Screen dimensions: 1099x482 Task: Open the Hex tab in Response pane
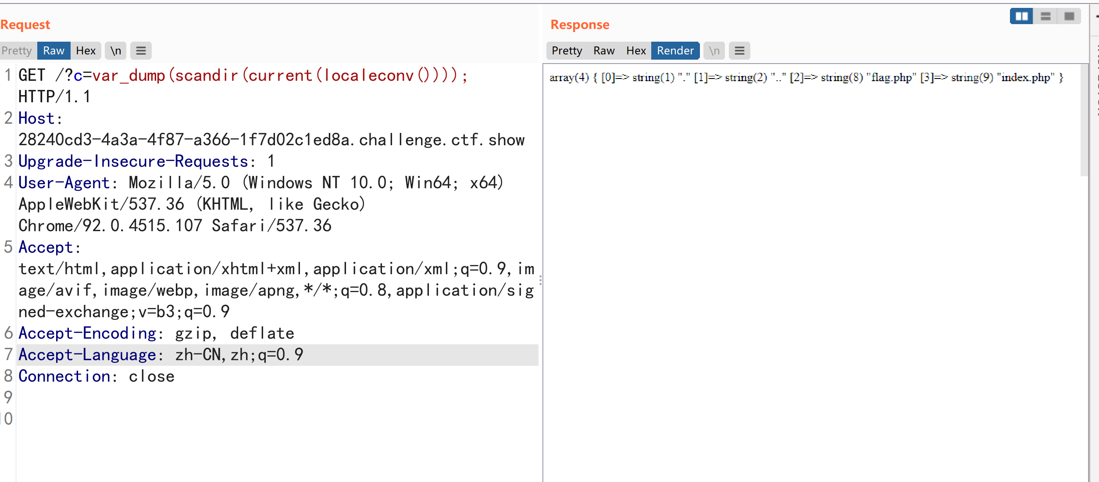pos(636,51)
